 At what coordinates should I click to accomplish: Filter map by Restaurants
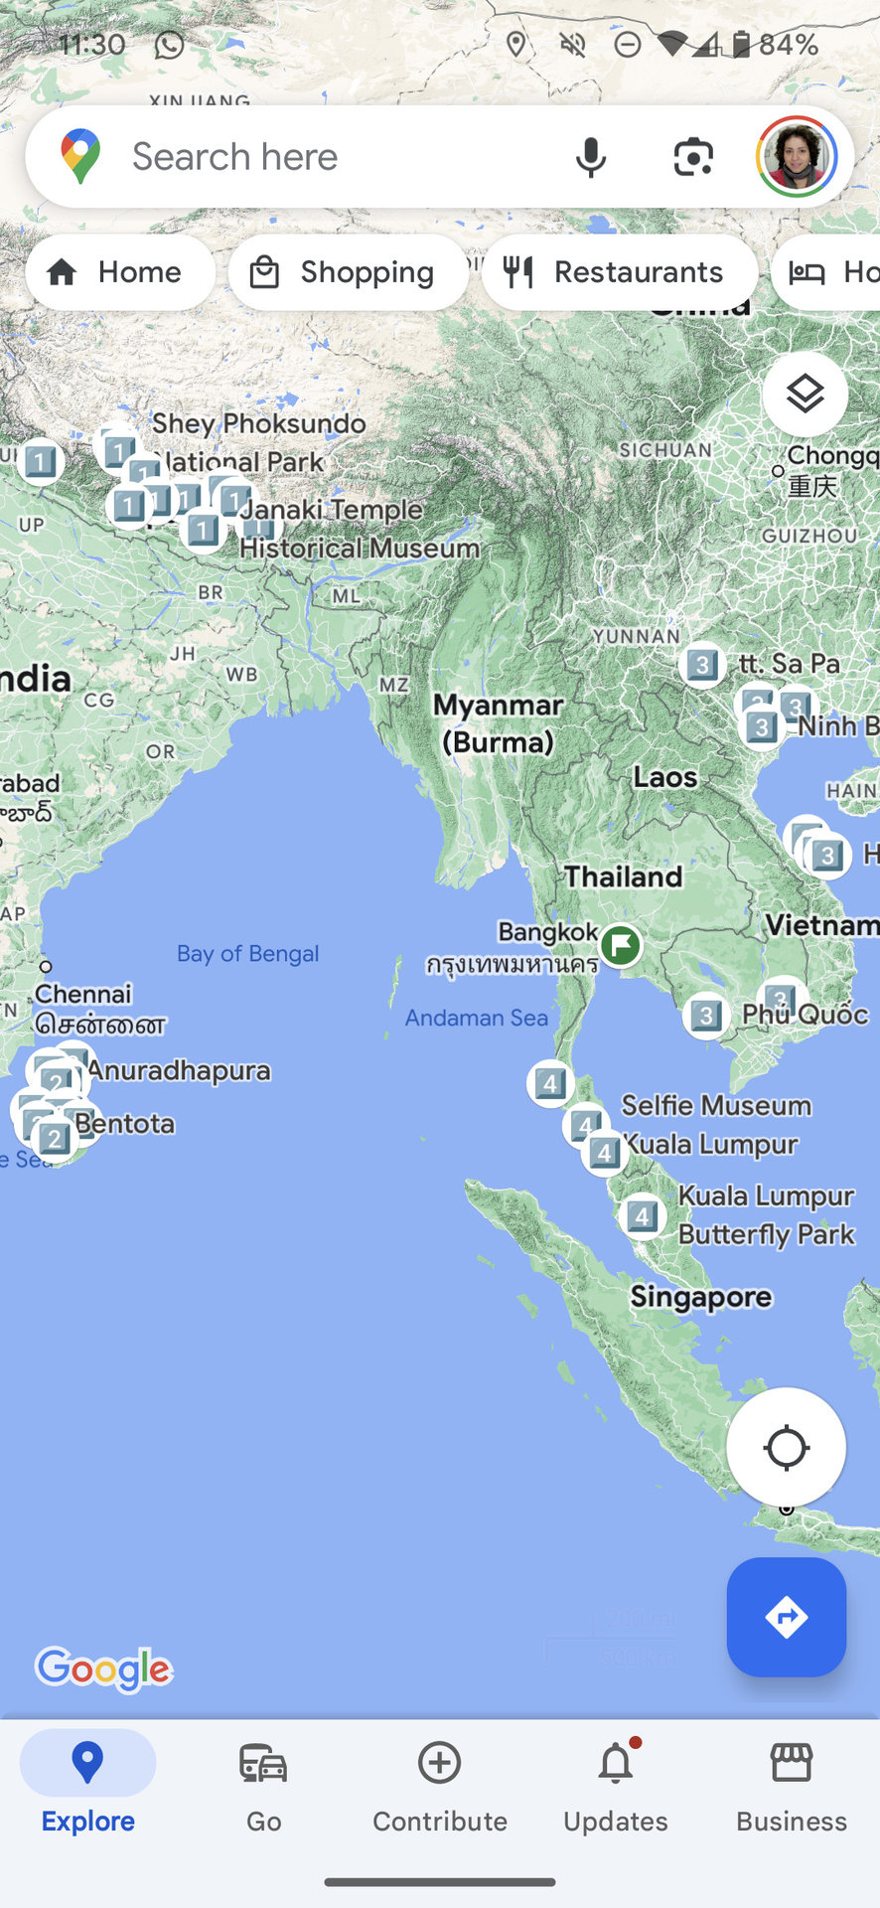click(620, 272)
